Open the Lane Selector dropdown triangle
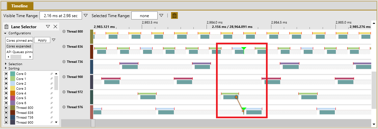 coord(48,27)
